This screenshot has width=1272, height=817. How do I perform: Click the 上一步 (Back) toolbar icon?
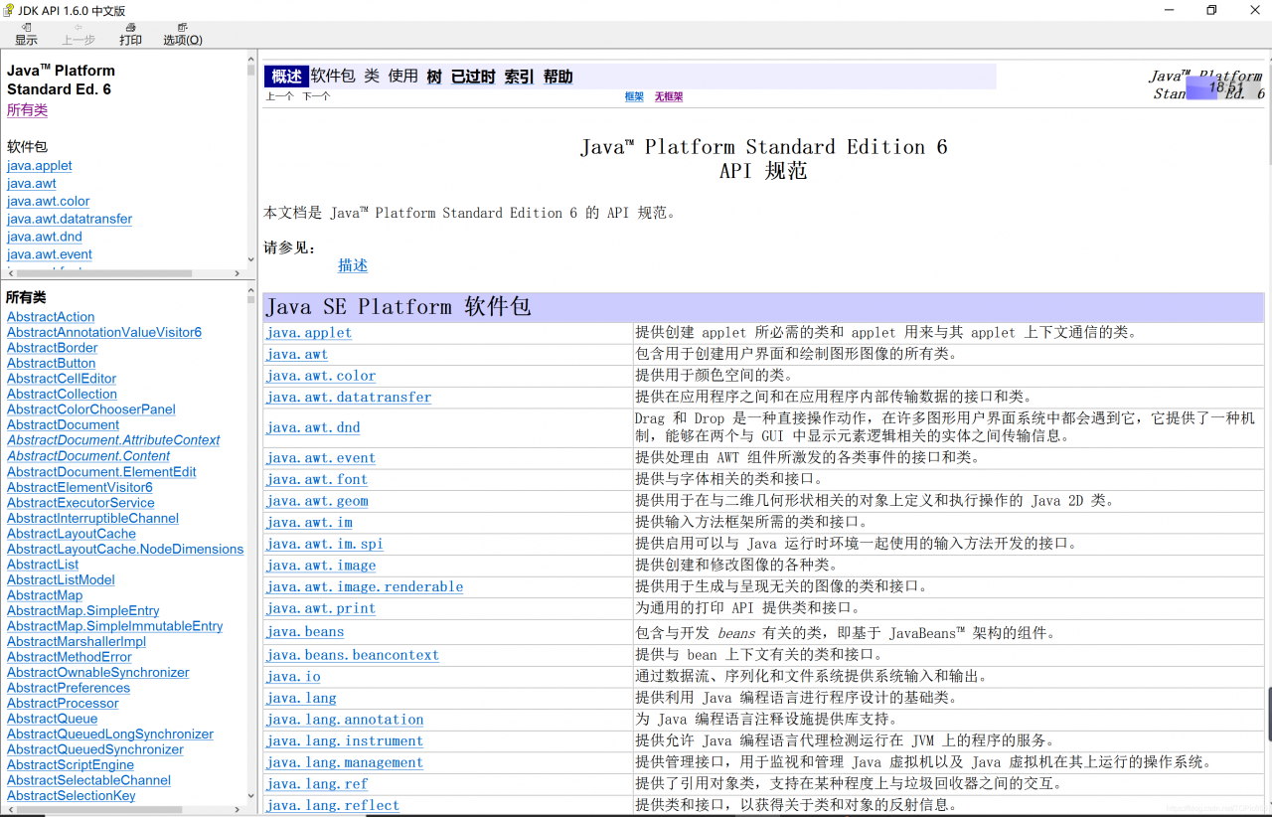point(79,35)
